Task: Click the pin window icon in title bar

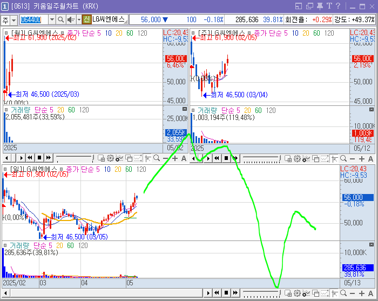Action: (320, 6)
